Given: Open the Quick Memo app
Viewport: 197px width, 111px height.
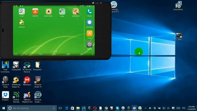Looking at the screenshot, I should coord(75,12).
